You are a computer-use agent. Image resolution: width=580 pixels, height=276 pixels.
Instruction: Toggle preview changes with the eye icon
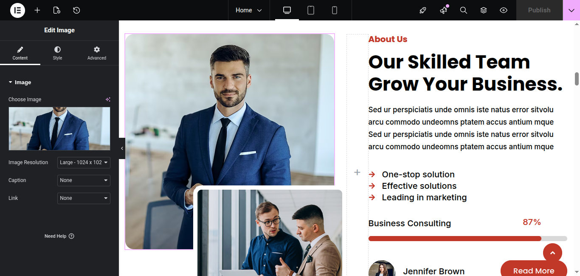click(504, 10)
